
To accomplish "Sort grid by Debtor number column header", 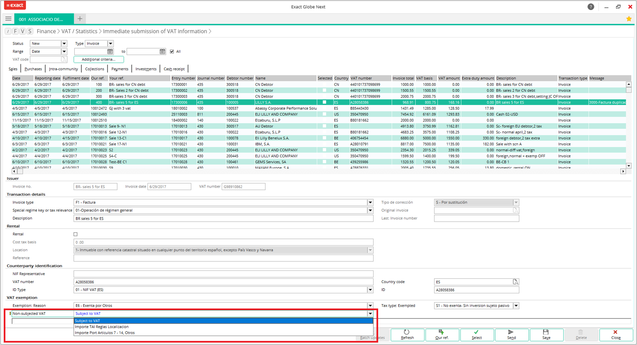I will click(240, 78).
